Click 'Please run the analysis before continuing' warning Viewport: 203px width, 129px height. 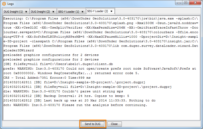coord(75,105)
